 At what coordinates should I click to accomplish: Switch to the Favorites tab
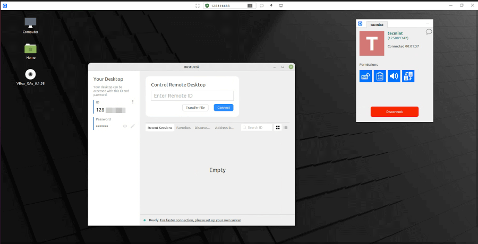pos(184,128)
